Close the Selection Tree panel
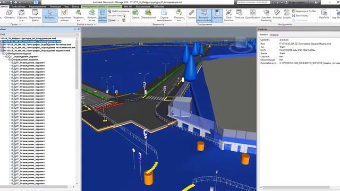Image resolution: width=340 pixels, height=191 pixels. pos(79,29)
